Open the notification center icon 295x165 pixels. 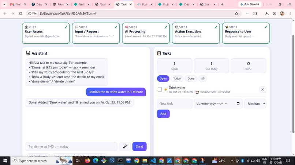(x=288, y=161)
